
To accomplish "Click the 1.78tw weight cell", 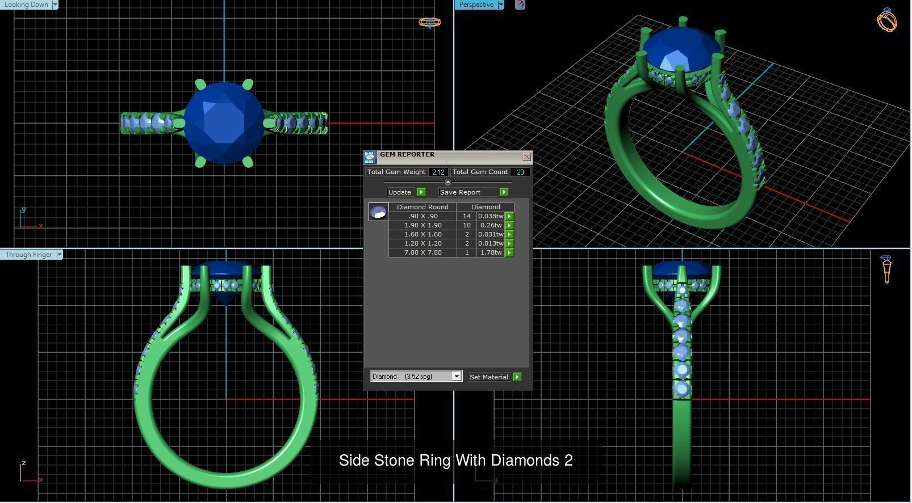I will 491,252.
